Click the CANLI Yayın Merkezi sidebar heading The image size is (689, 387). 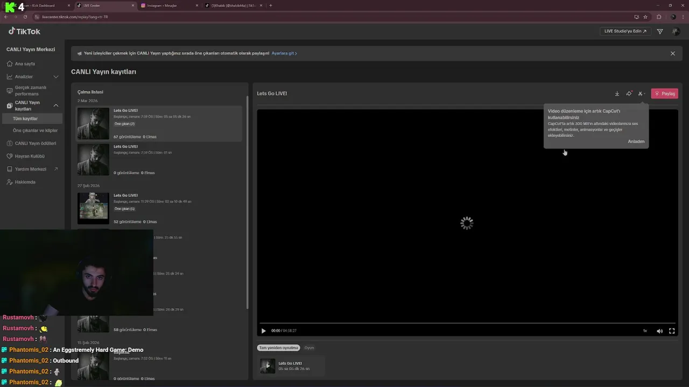(x=31, y=49)
